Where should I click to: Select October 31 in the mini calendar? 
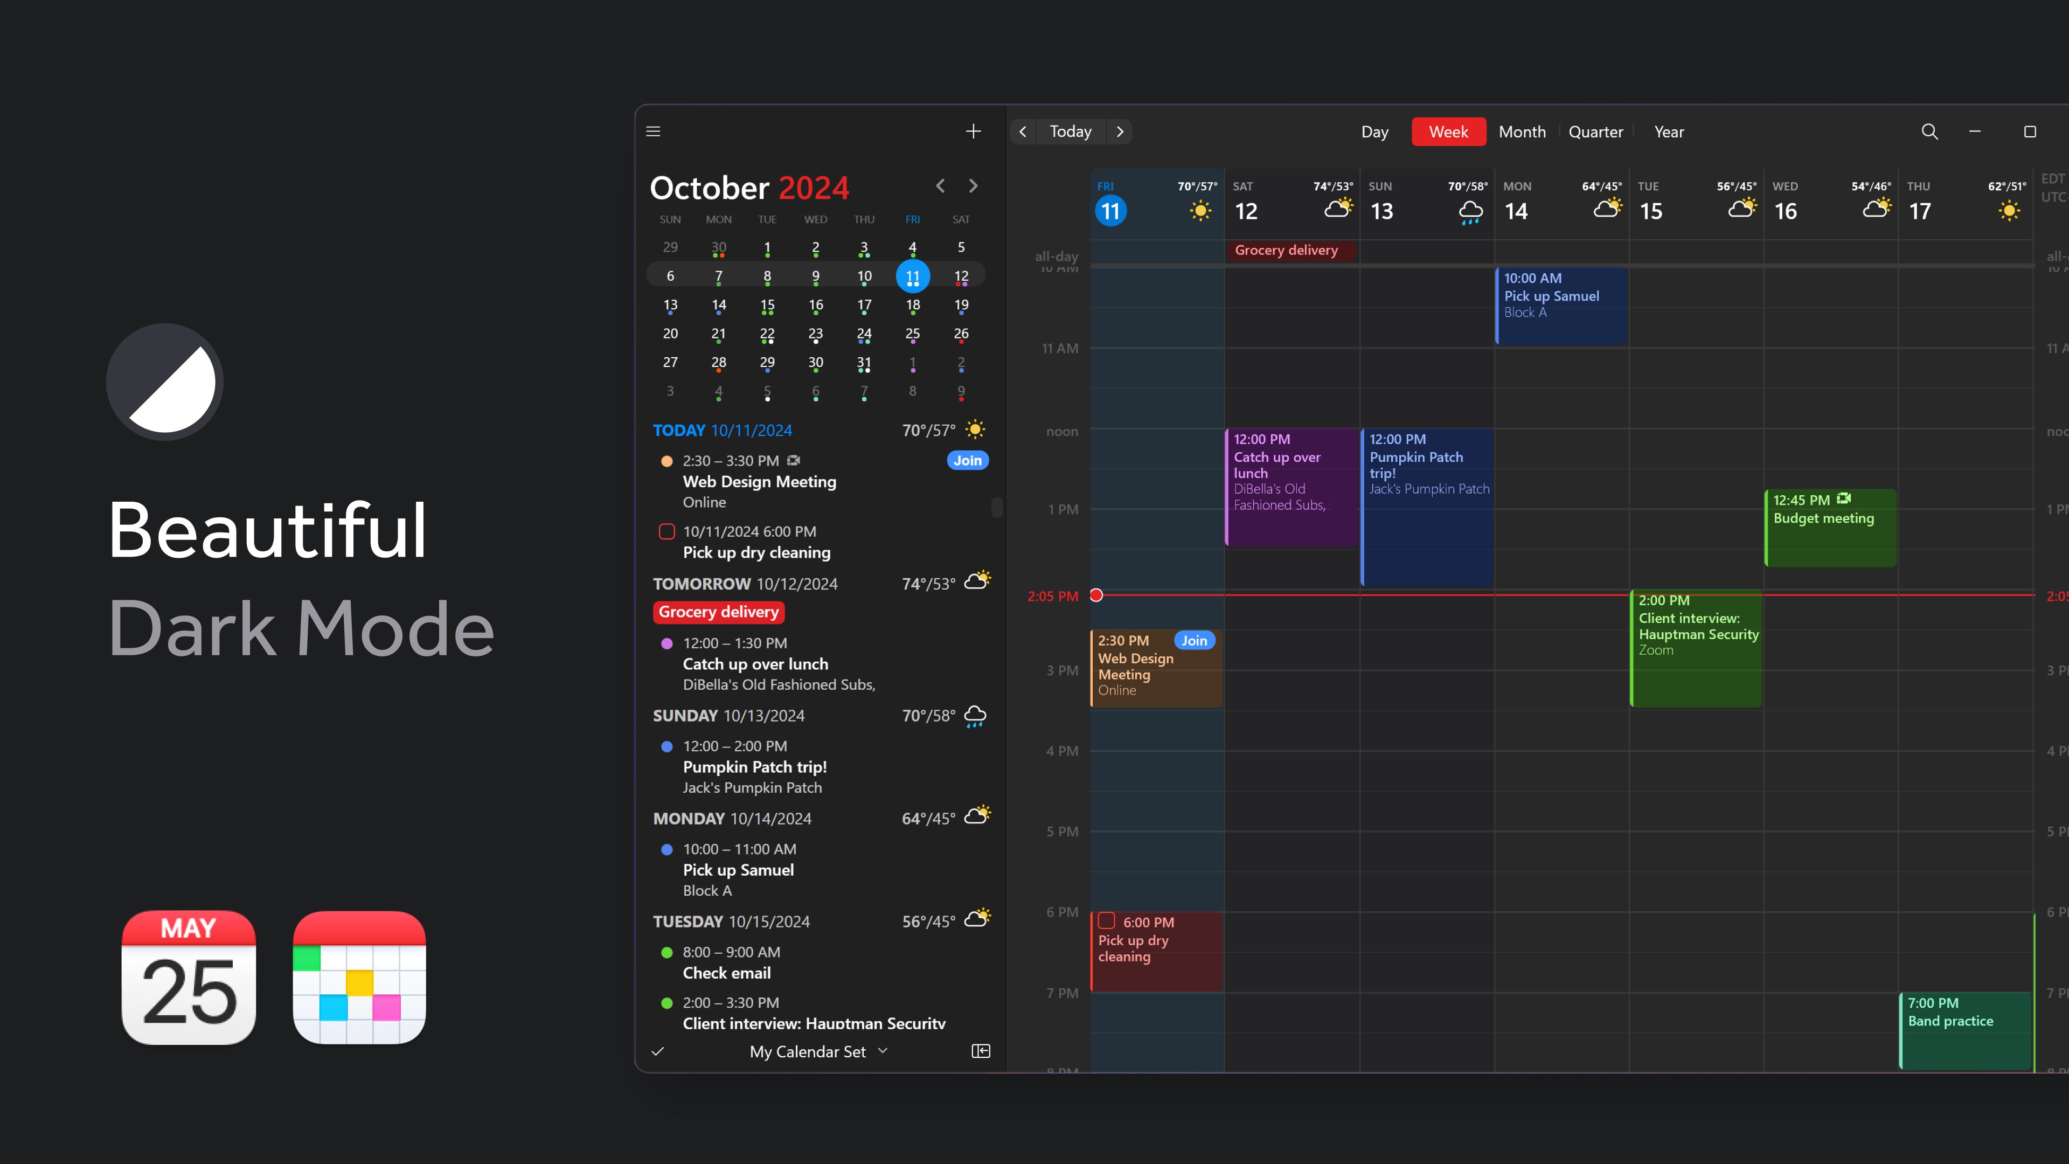pos(864,362)
